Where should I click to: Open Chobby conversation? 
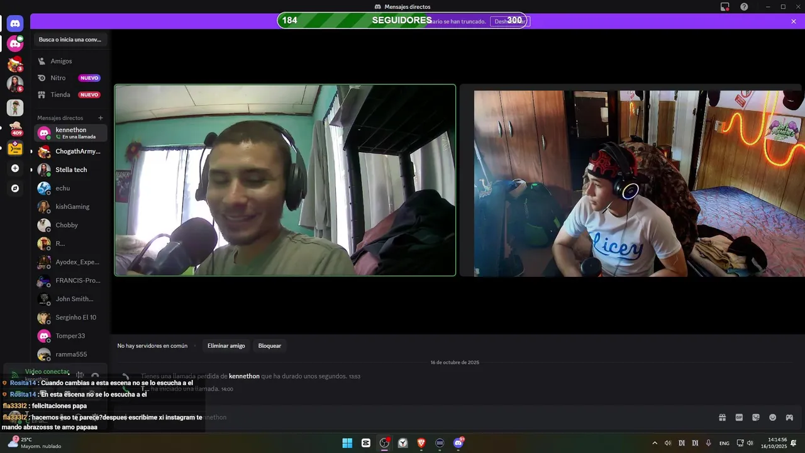70,225
